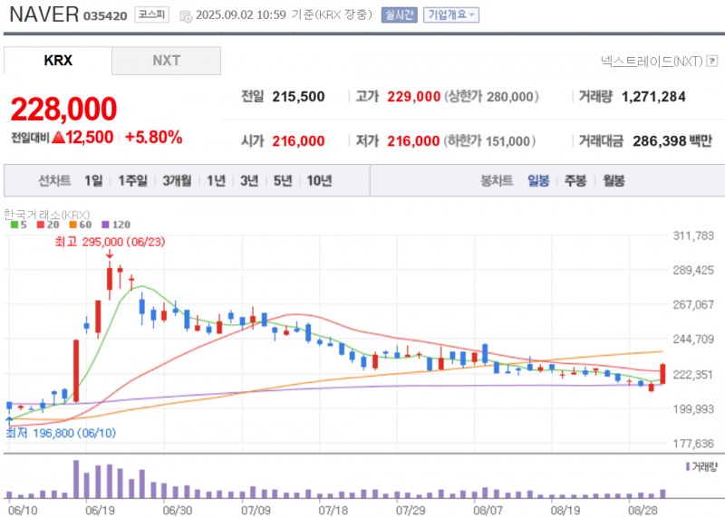Click the red up-triangle beside 12,500
Viewport: 725px width, 517px height.
point(58,138)
